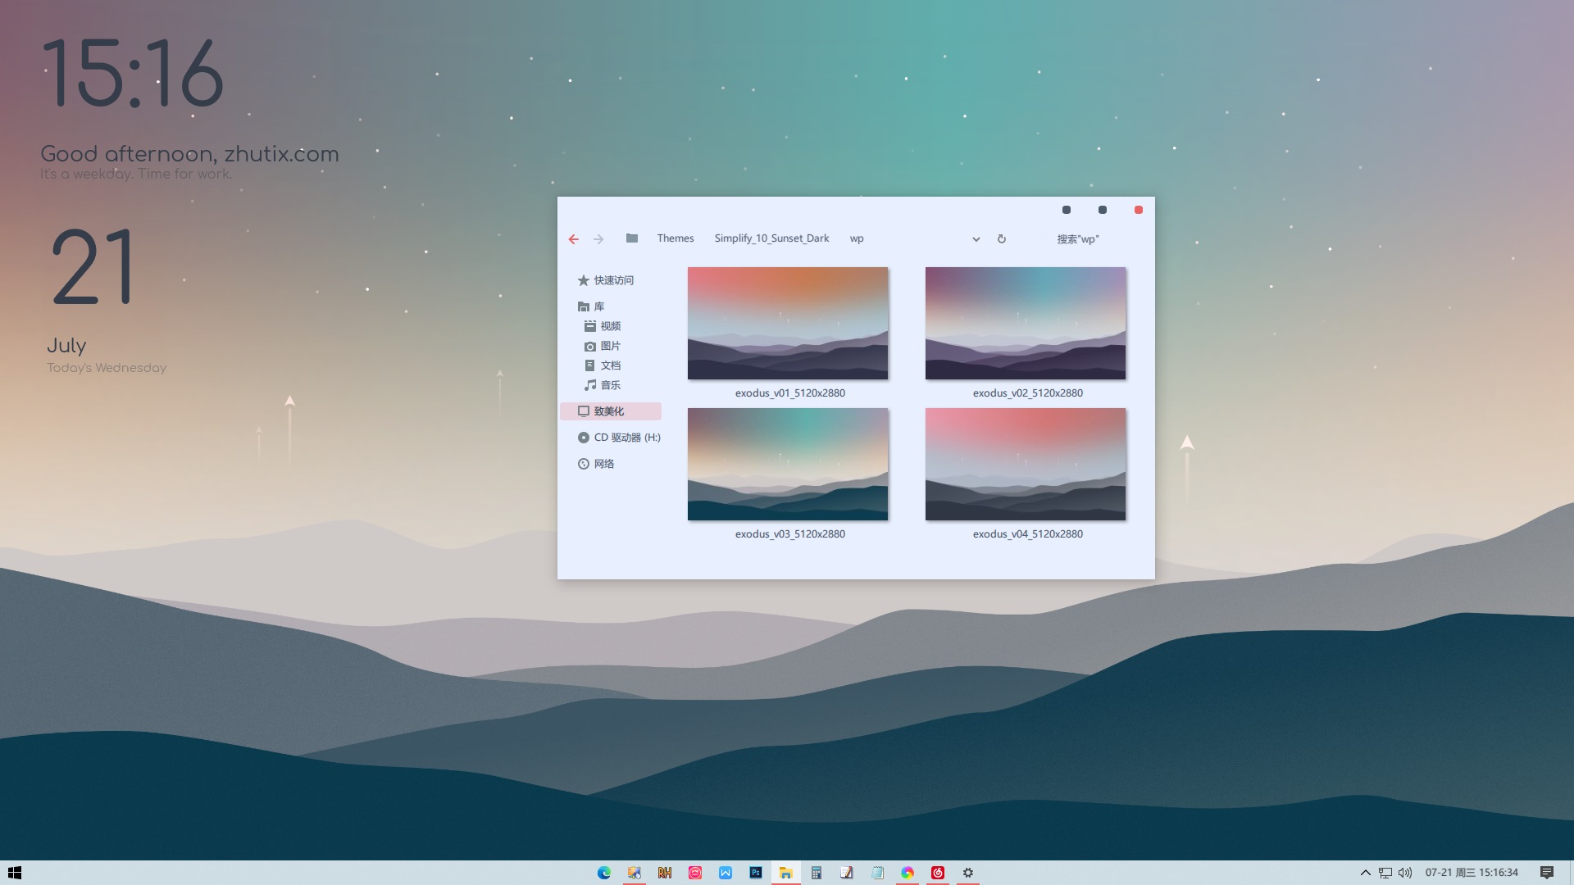Click the star icon beside 快速访问
This screenshot has height=885, width=1574.
(583, 280)
